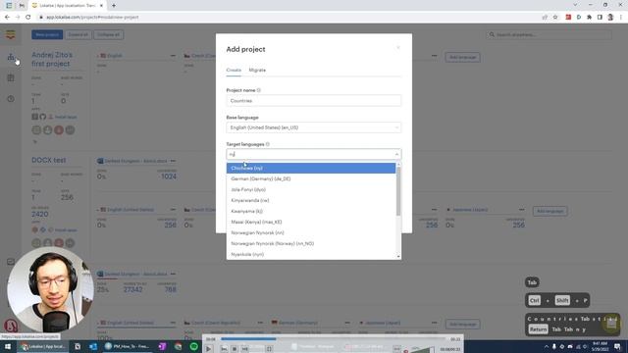Click the GitHub app icon in first project

coord(43,117)
